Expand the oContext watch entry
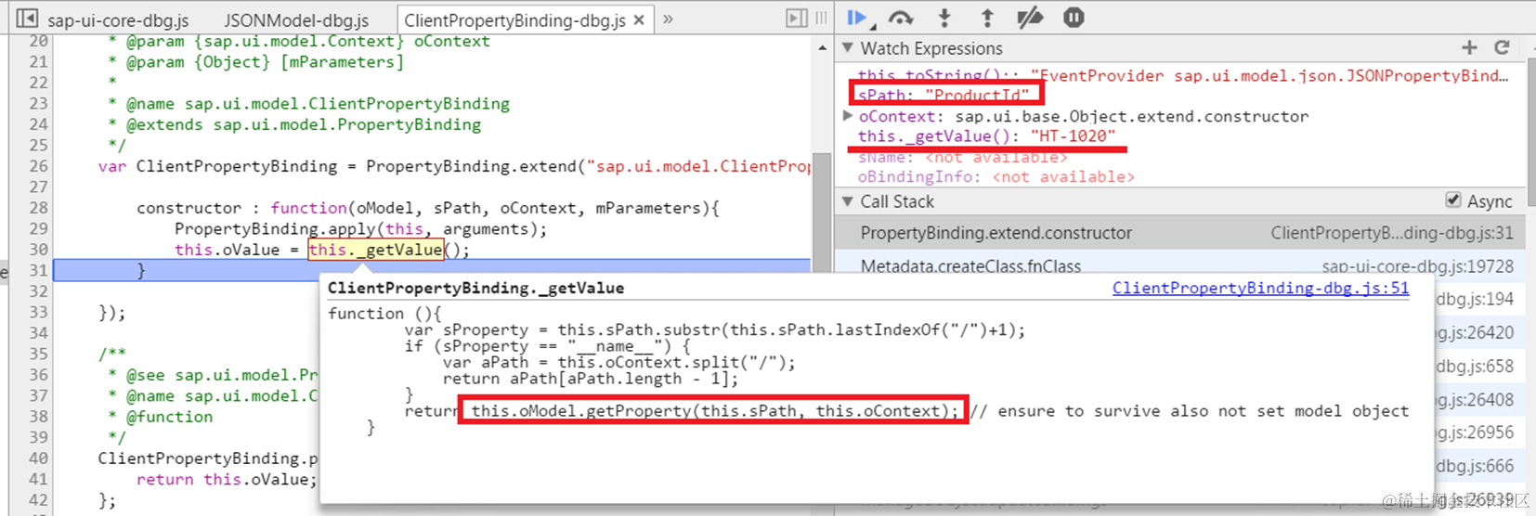The width and height of the screenshot is (1536, 516). [848, 116]
